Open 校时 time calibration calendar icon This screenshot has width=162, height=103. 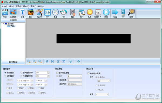click(x=82, y=13)
